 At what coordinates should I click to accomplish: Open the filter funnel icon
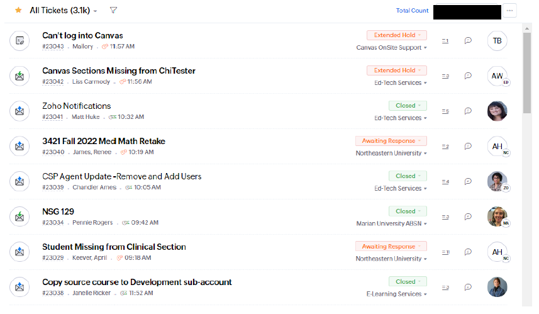tap(113, 11)
